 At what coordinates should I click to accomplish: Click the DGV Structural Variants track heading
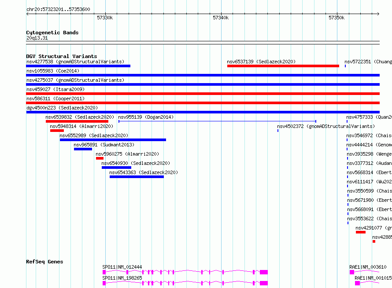click(x=62, y=56)
